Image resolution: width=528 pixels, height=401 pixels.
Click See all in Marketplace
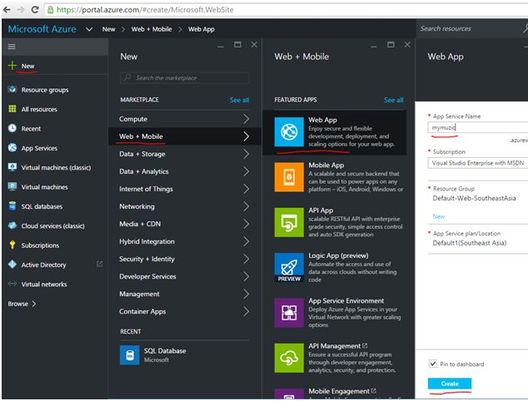point(239,100)
